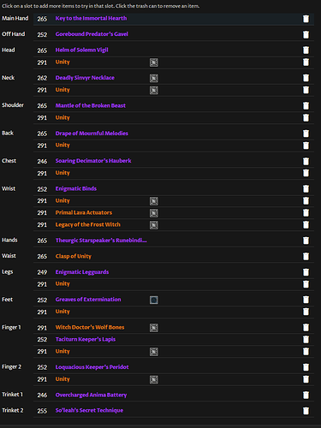Screen dimensions: 321x428
Task: Remove Primal Lava Actuators using trash can
Action: 306,213
